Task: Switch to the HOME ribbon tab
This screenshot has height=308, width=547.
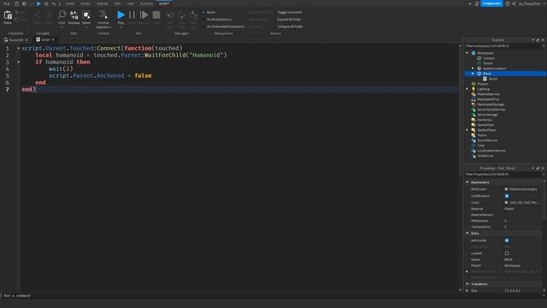Action: pyautogui.click(x=70, y=3)
